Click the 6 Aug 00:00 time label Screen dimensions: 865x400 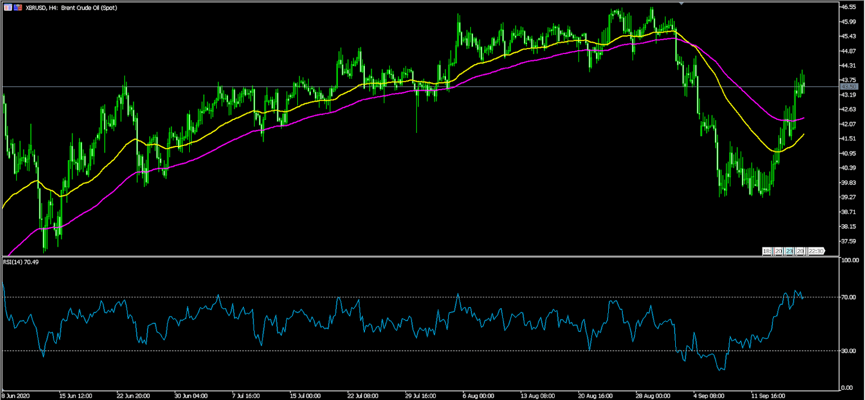tap(465, 395)
